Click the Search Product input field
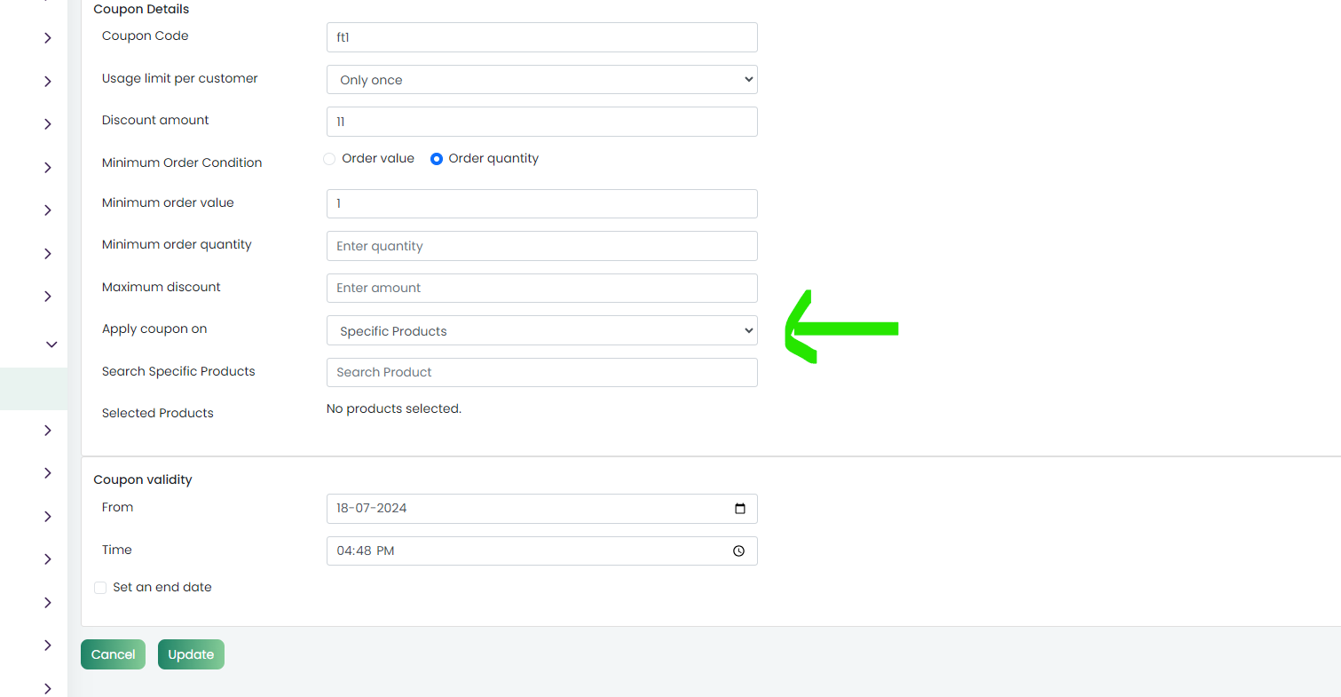 click(x=542, y=372)
